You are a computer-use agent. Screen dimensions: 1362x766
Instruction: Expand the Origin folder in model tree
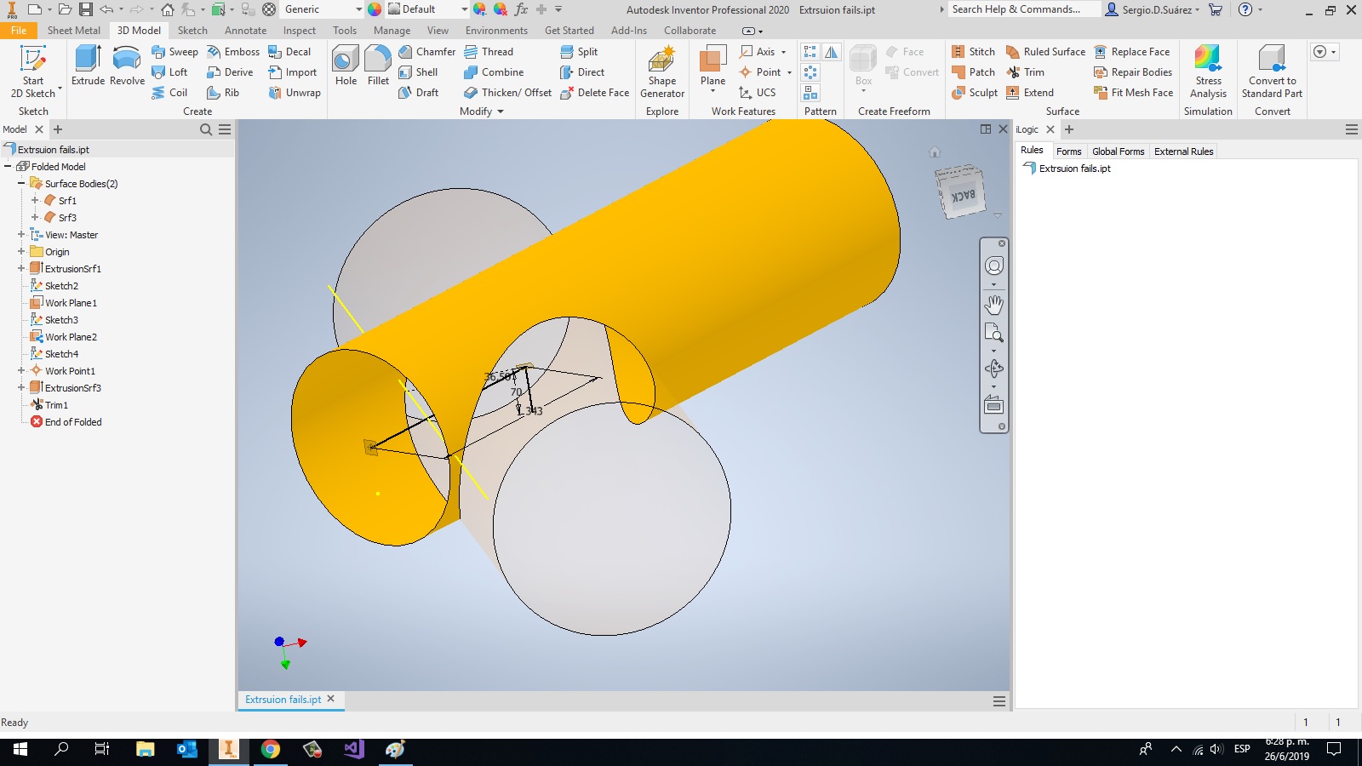tap(21, 252)
